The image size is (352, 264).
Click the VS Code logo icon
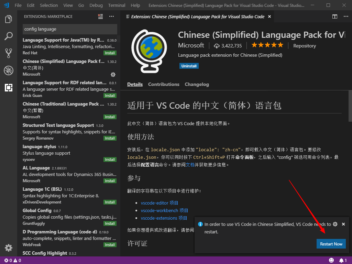pyautogui.click(x=7, y=5)
